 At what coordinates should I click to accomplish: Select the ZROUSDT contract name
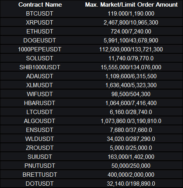pos(40,148)
